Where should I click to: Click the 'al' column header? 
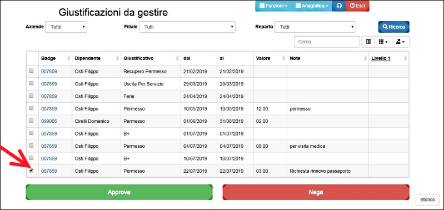click(235, 58)
